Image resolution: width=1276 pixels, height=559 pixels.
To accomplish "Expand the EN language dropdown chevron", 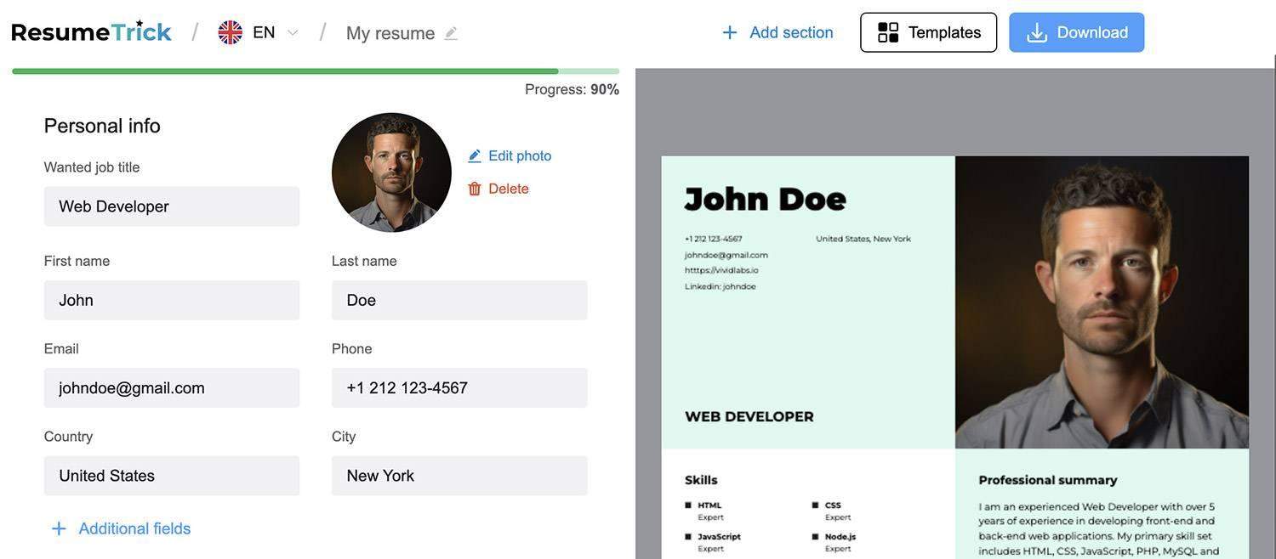I will [293, 32].
